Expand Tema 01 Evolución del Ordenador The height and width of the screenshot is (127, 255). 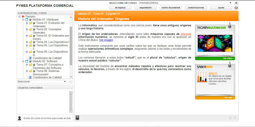click(27, 23)
